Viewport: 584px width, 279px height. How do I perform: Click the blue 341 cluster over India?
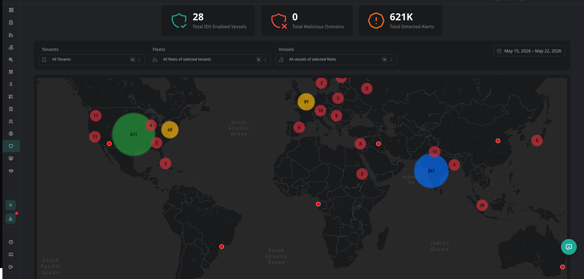coord(431,171)
